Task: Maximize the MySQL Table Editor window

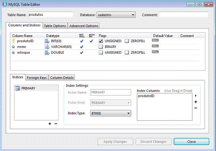Action: click(x=200, y=4)
